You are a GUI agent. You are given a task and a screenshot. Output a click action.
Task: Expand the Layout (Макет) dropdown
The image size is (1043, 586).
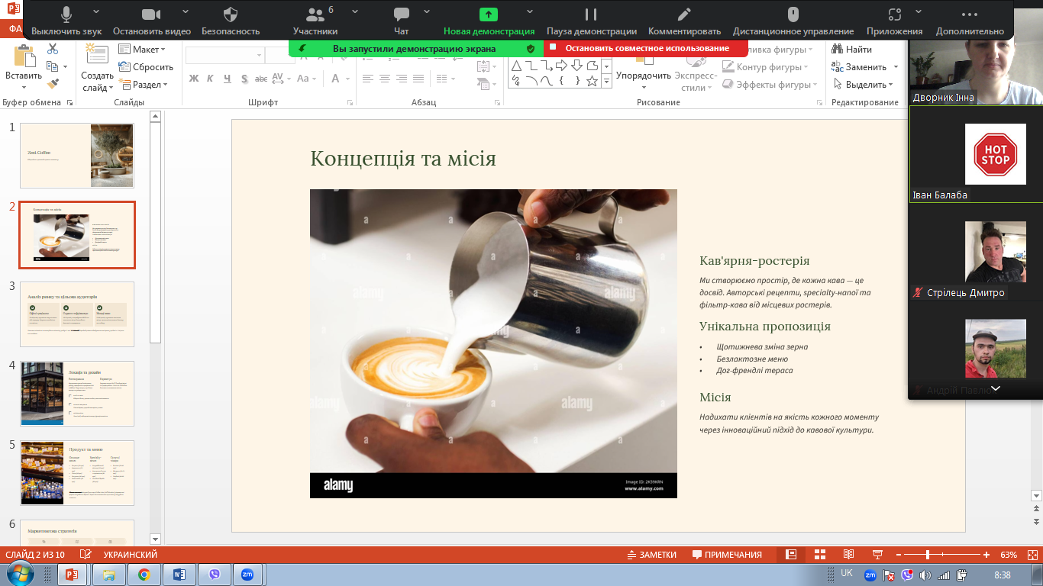point(143,50)
